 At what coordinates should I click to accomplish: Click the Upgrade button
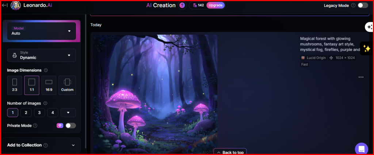[215, 5]
